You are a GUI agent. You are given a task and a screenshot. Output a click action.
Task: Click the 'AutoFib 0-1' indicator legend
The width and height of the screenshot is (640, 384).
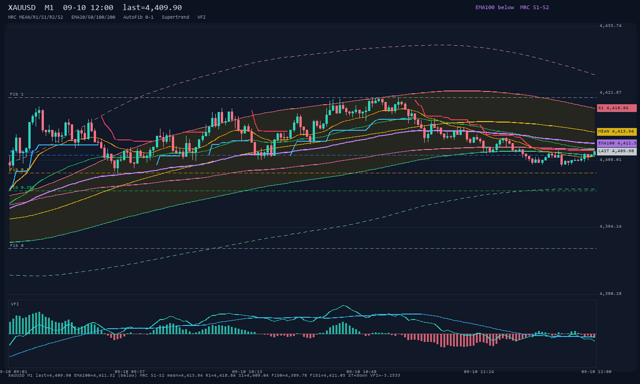139,17
